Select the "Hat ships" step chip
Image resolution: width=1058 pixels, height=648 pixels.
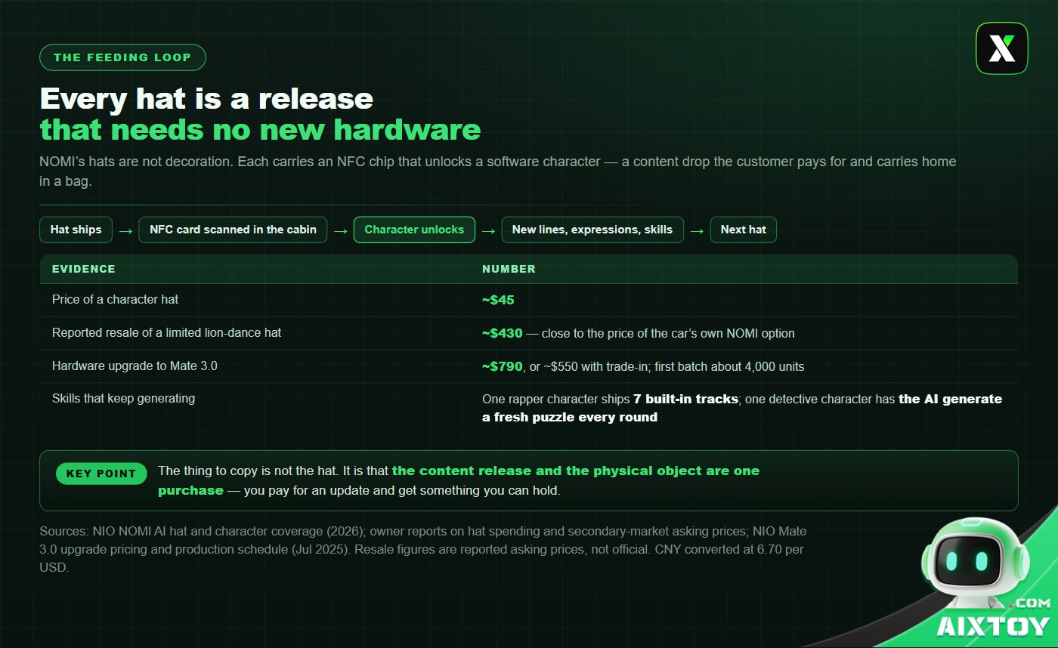coord(76,230)
